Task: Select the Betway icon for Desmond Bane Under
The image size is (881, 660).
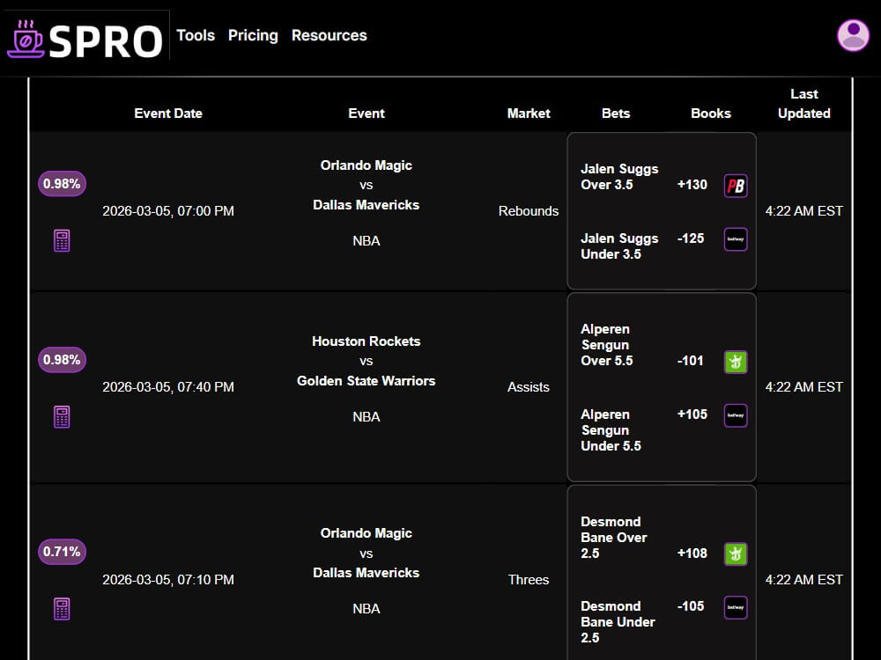Action: tap(736, 607)
